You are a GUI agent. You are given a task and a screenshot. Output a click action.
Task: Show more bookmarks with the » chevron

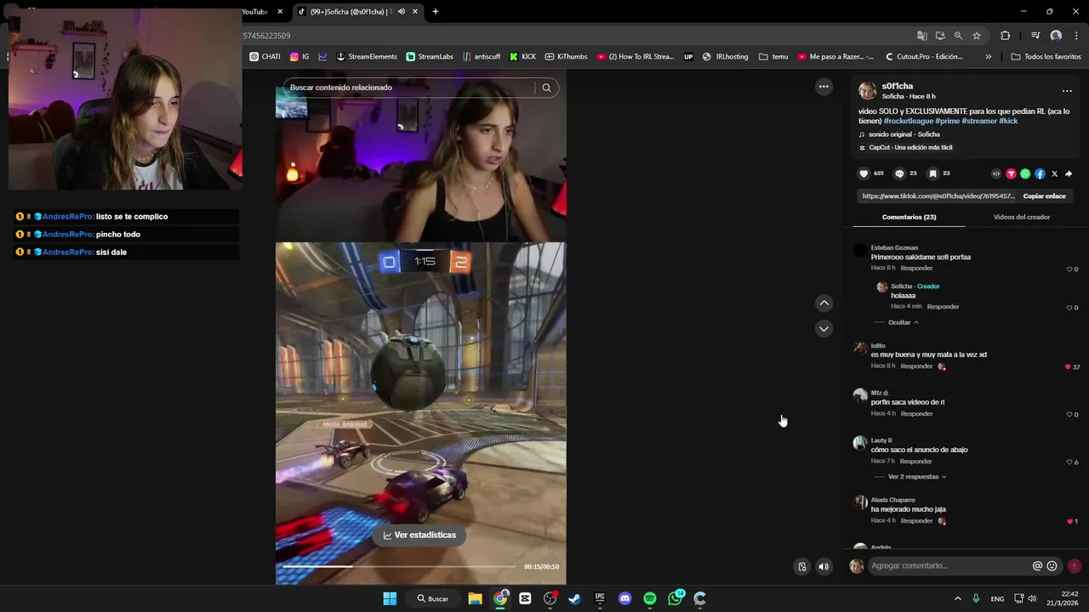tap(988, 57)
